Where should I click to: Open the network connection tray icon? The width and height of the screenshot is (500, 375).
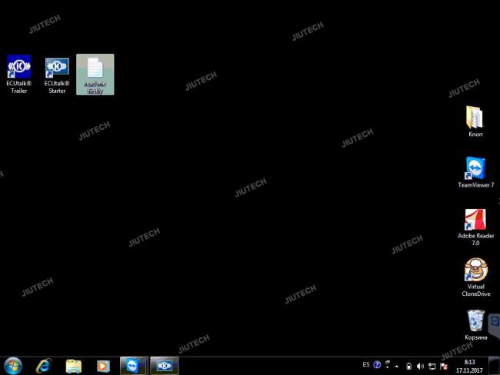click(432, 367)
